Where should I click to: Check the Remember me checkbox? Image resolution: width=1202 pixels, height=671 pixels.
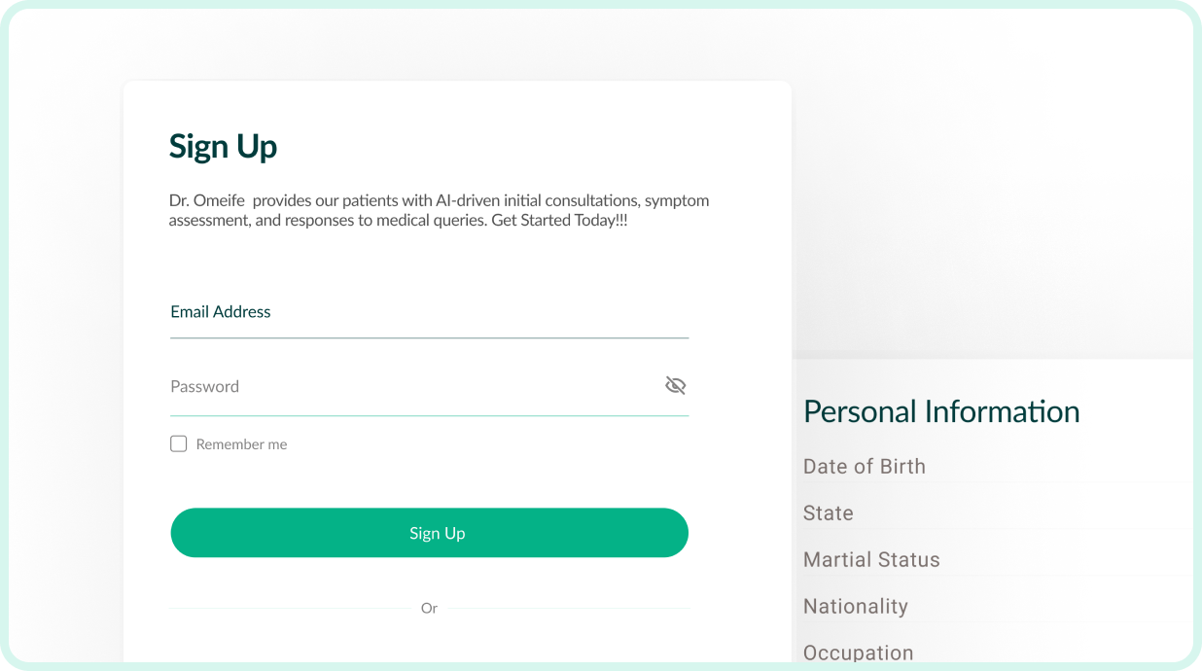pos(179,444)
